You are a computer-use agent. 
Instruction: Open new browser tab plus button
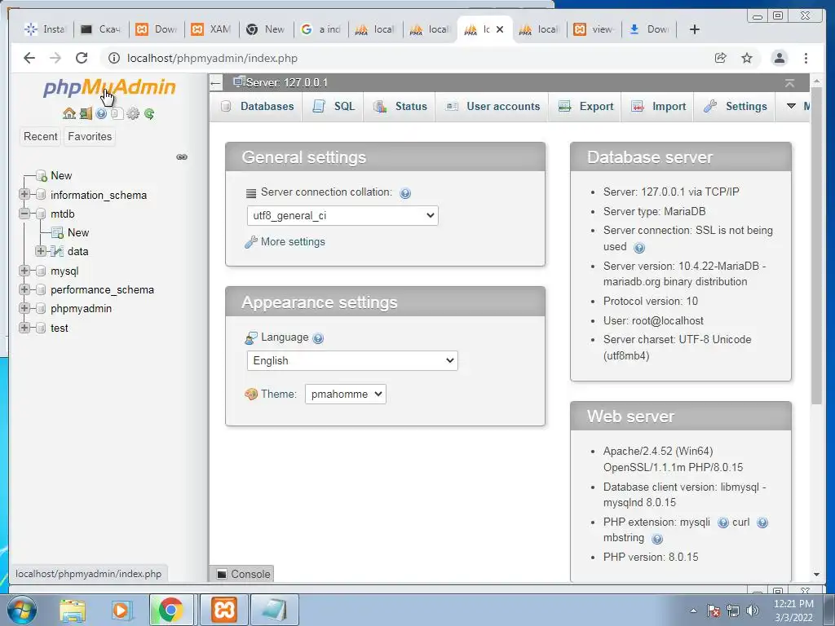click(x=695, y=29)
